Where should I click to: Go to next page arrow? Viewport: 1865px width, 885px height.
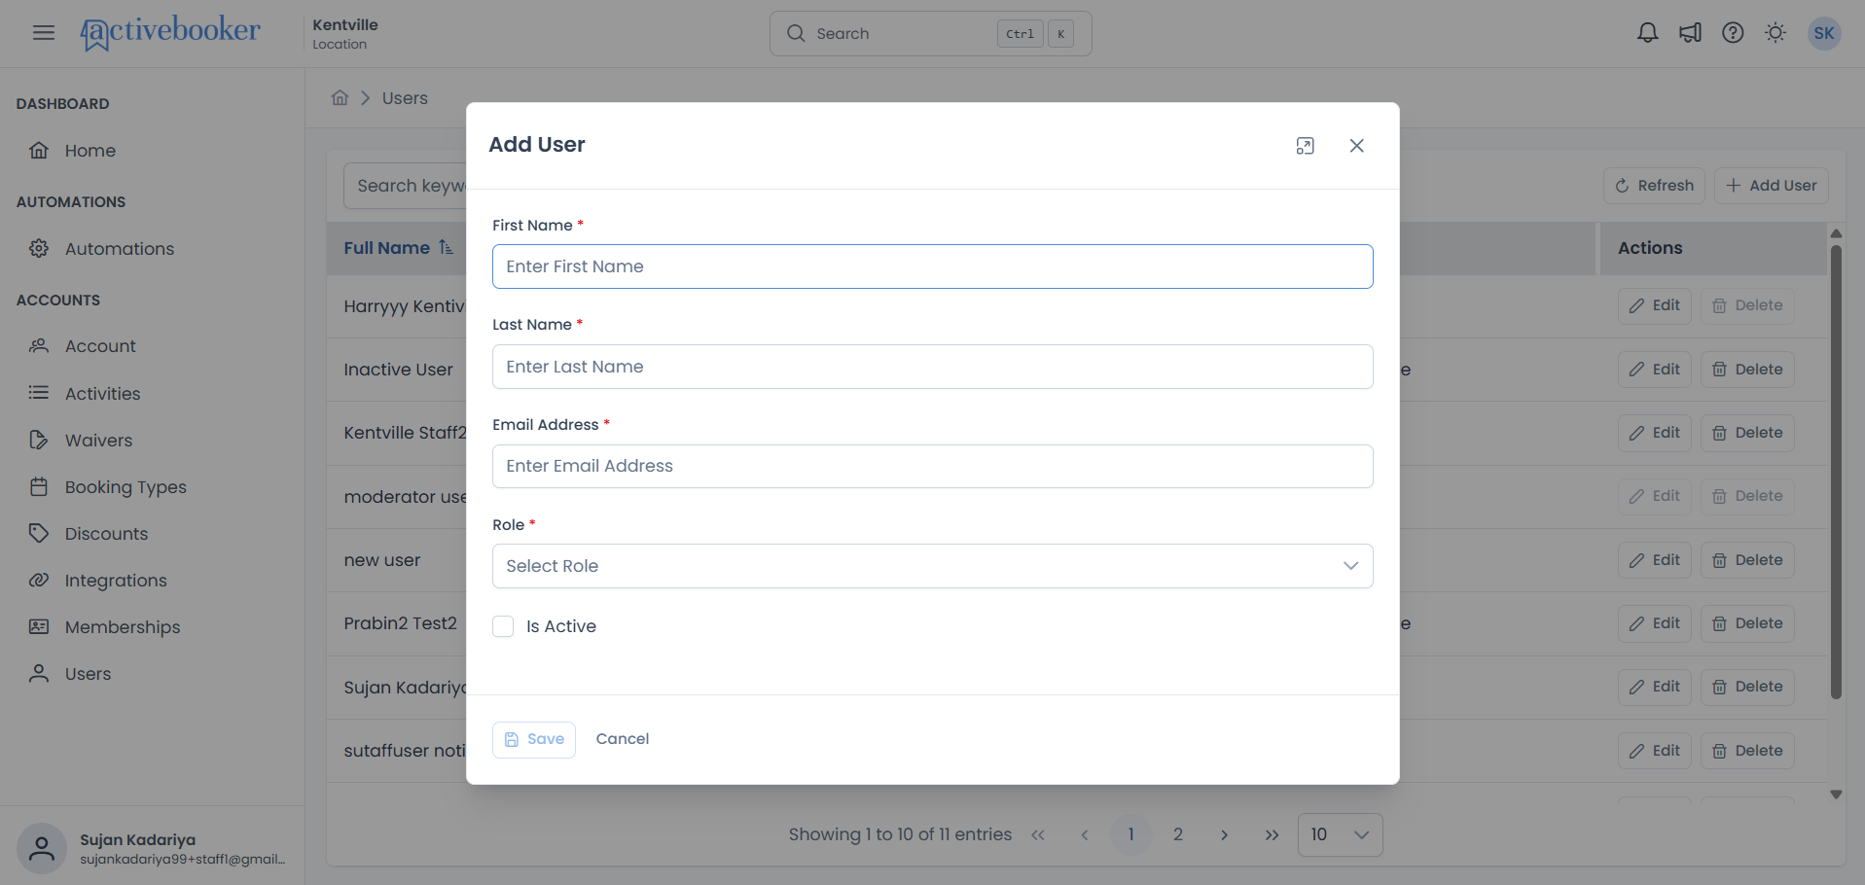click(x=1225, y=834)
